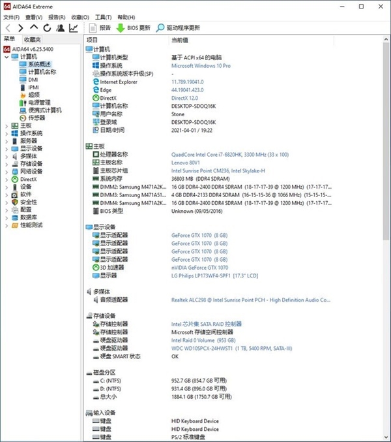This screenshot has height=442, width=391.
Task: Select the 硬盘 SMART 状态 row
Action: (x=208, y=356)
